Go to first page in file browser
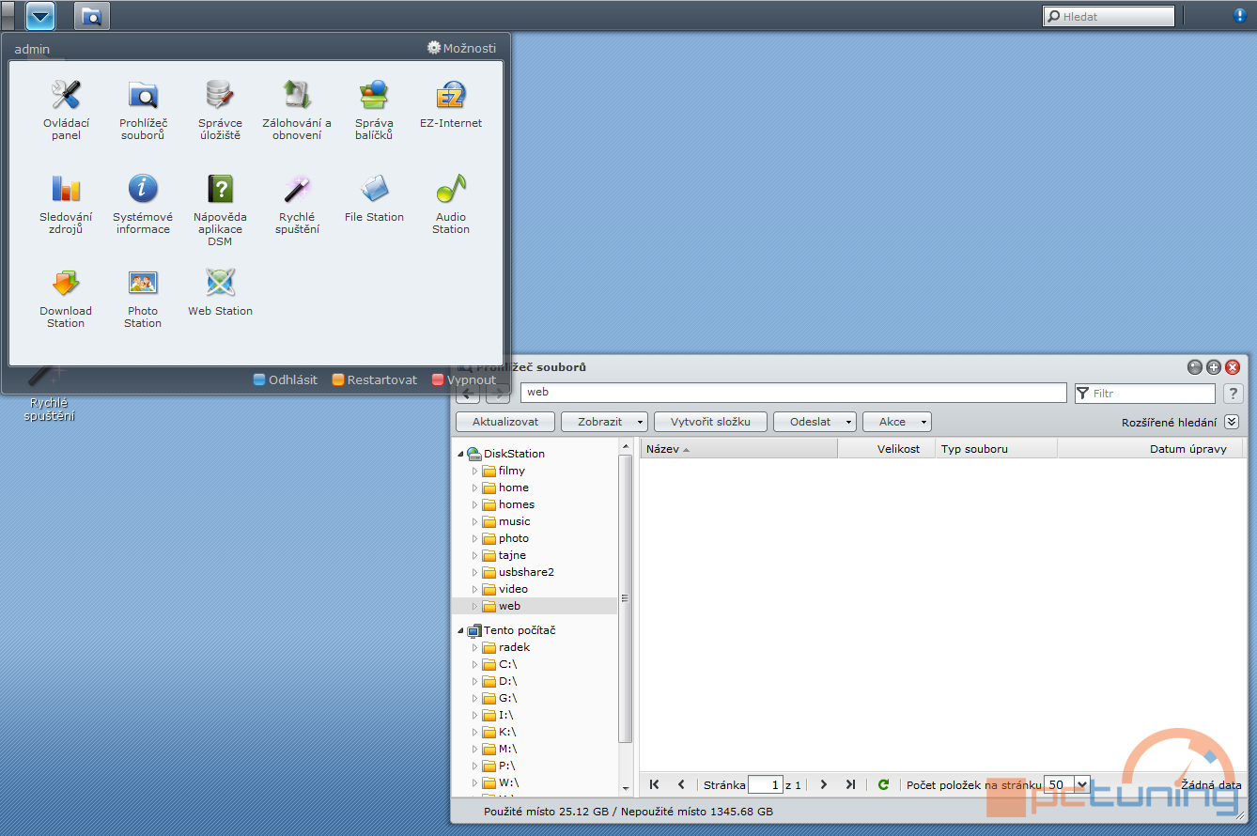Screen dimensions: 1257x836 coord(655,784)
